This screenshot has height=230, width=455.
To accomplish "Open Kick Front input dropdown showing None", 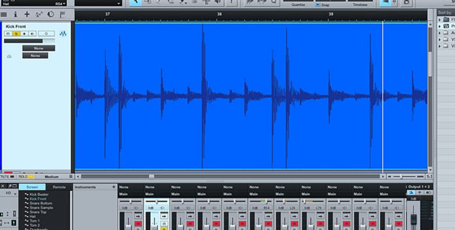I will pyautogui.click(x=39, y=48).
